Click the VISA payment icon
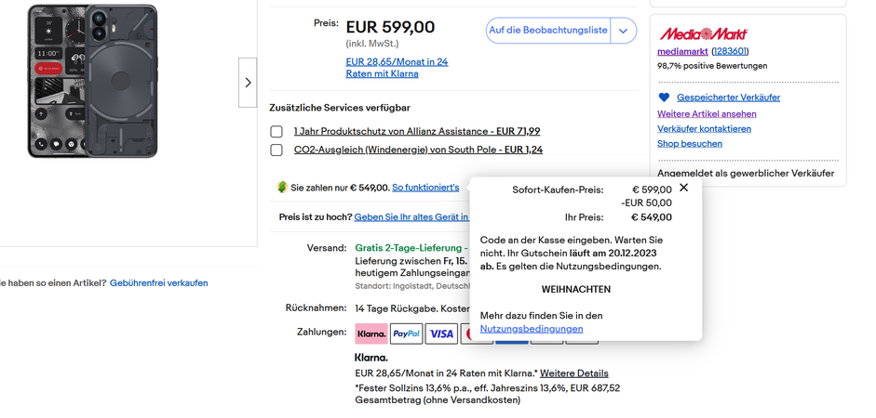The height and width of the screenshot is (418, 876). (441, 333)
